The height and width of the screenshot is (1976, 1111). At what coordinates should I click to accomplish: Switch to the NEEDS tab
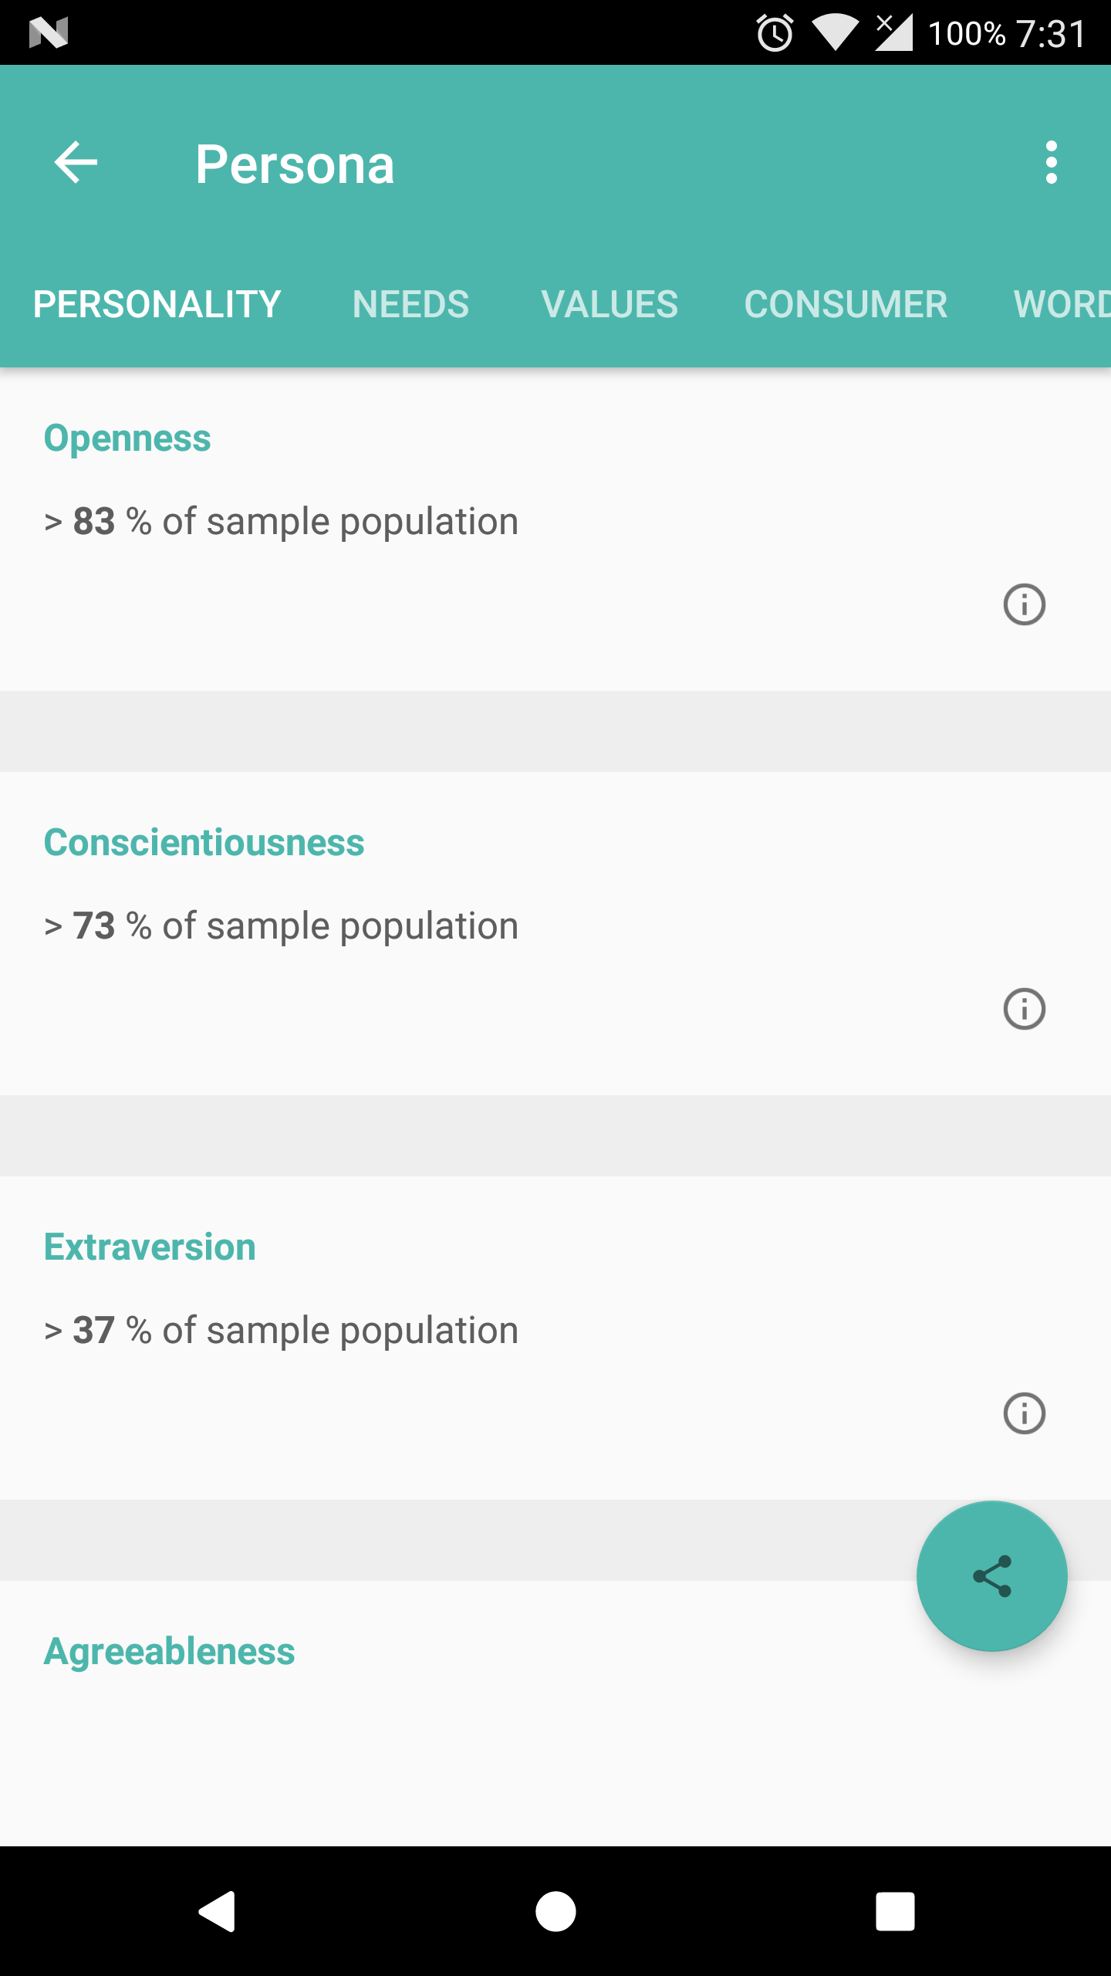(x=410, y=304)
